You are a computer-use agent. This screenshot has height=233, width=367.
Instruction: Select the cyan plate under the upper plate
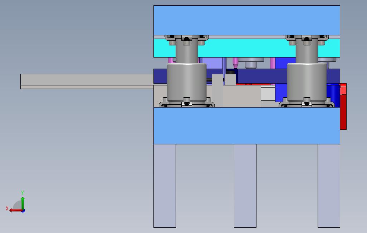pos(247,48)
